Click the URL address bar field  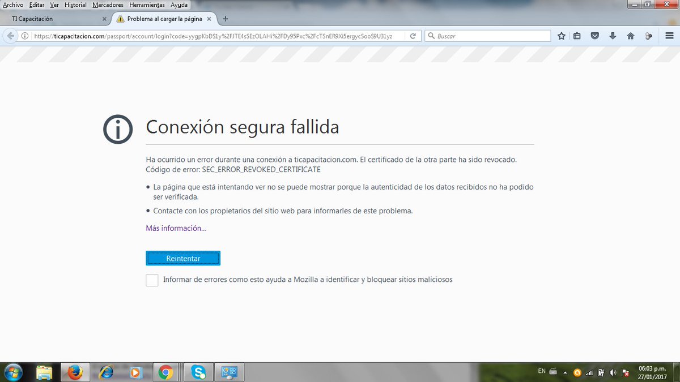tap(214, 36)
